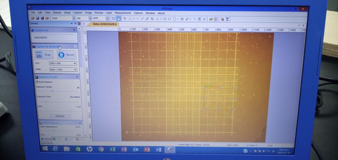
Task: Select the line measurement tool
Action: 142,18
